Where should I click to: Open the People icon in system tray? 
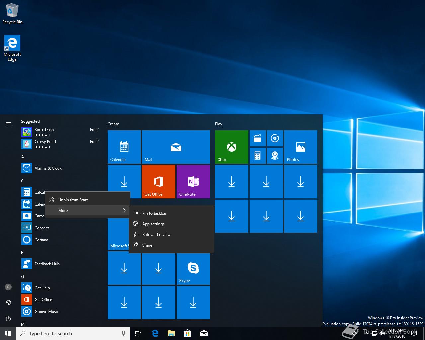tap(355, 333)
